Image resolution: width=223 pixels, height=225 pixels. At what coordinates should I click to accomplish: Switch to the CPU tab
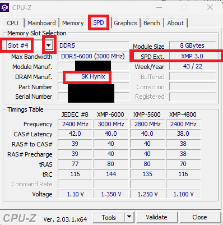[x=12, y=23]
